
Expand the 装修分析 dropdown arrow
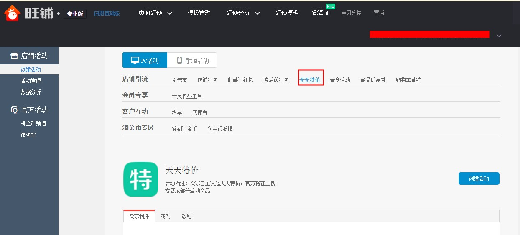tap(257, 13)
